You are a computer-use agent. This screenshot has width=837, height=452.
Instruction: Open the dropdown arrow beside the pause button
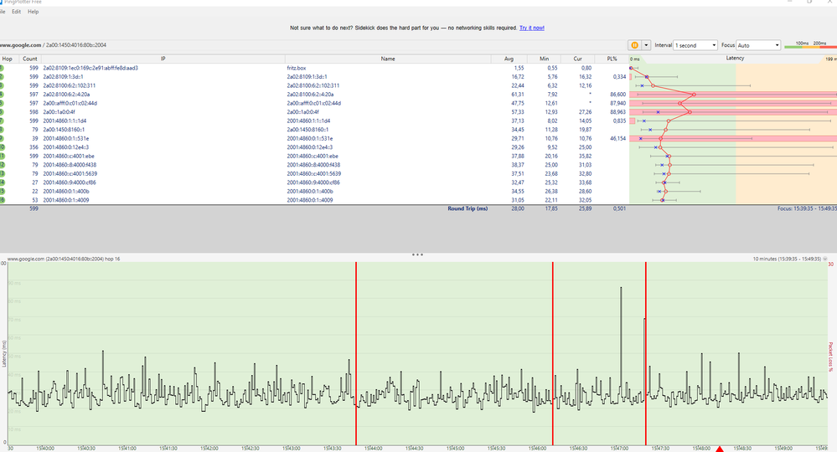point(646,45)
